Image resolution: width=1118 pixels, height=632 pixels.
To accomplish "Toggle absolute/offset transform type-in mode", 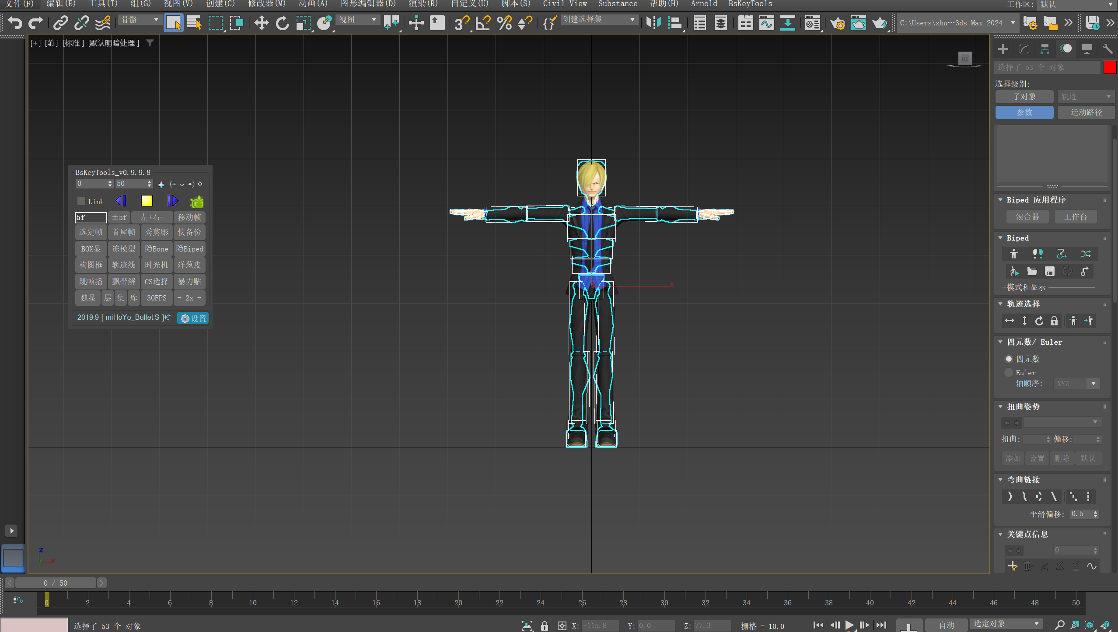I will point(562,625).
